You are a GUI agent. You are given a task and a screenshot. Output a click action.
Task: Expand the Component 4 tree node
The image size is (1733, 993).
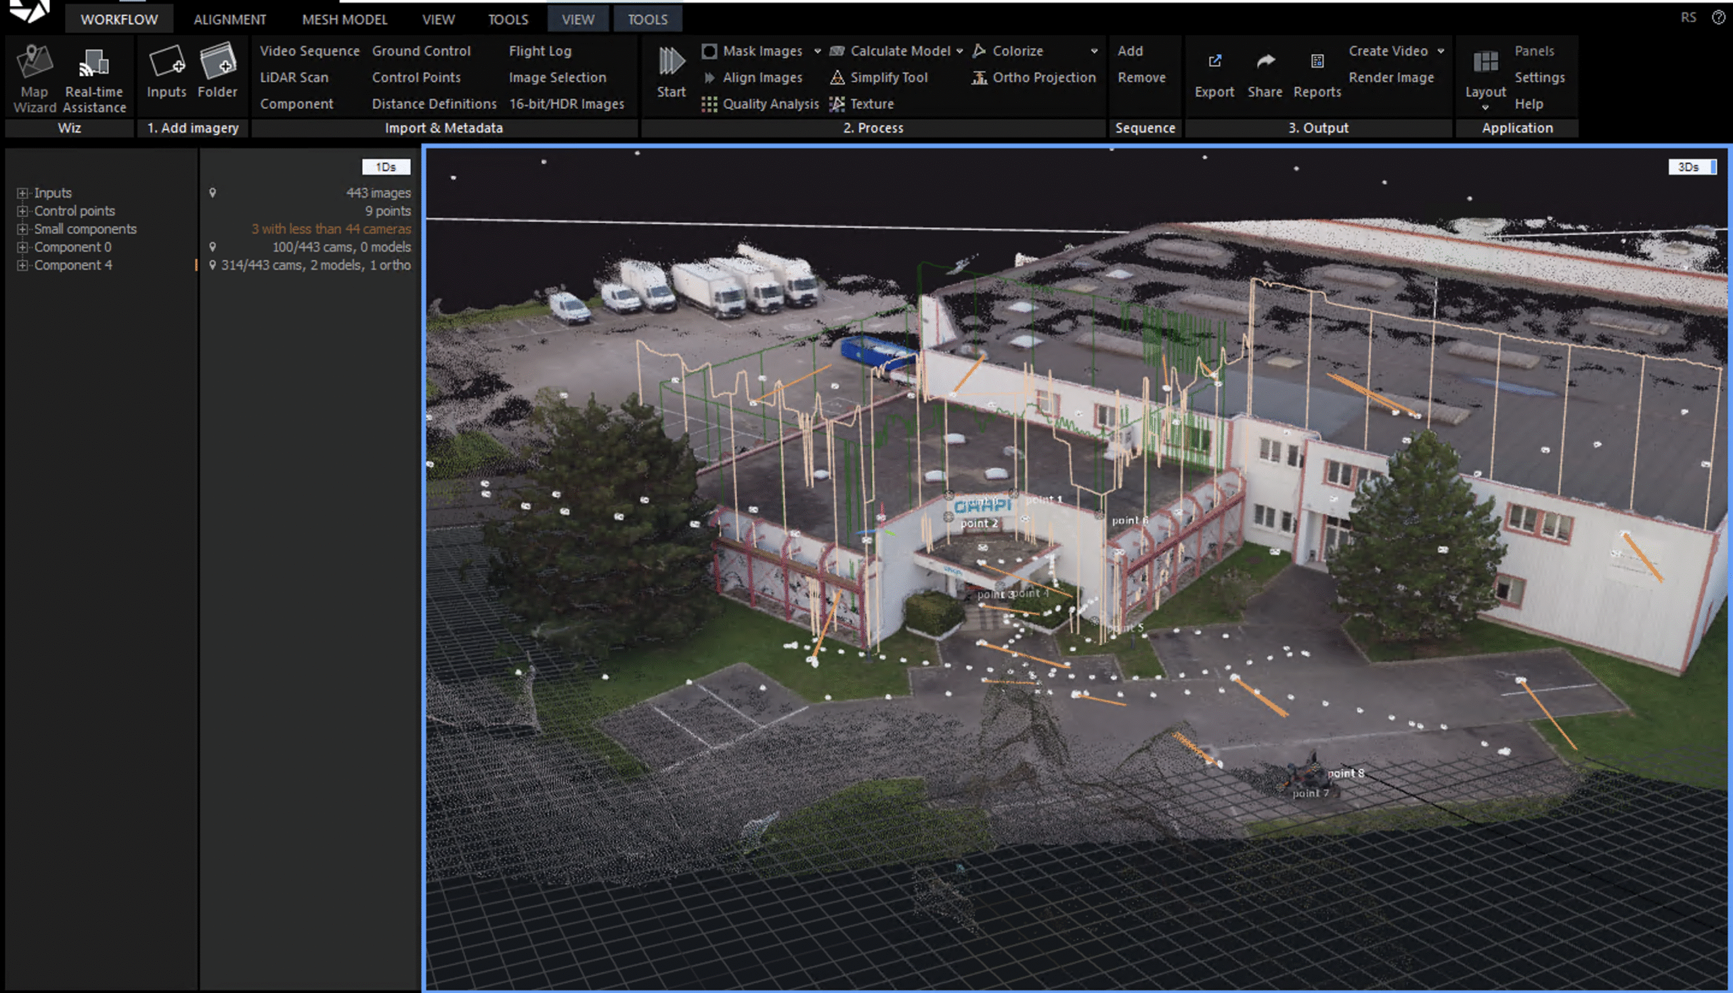[x=22, y=265]
